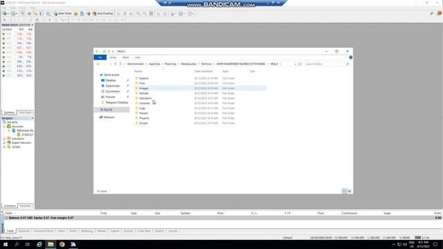Open Share tab in Explorer ribbon

[126, 57]
